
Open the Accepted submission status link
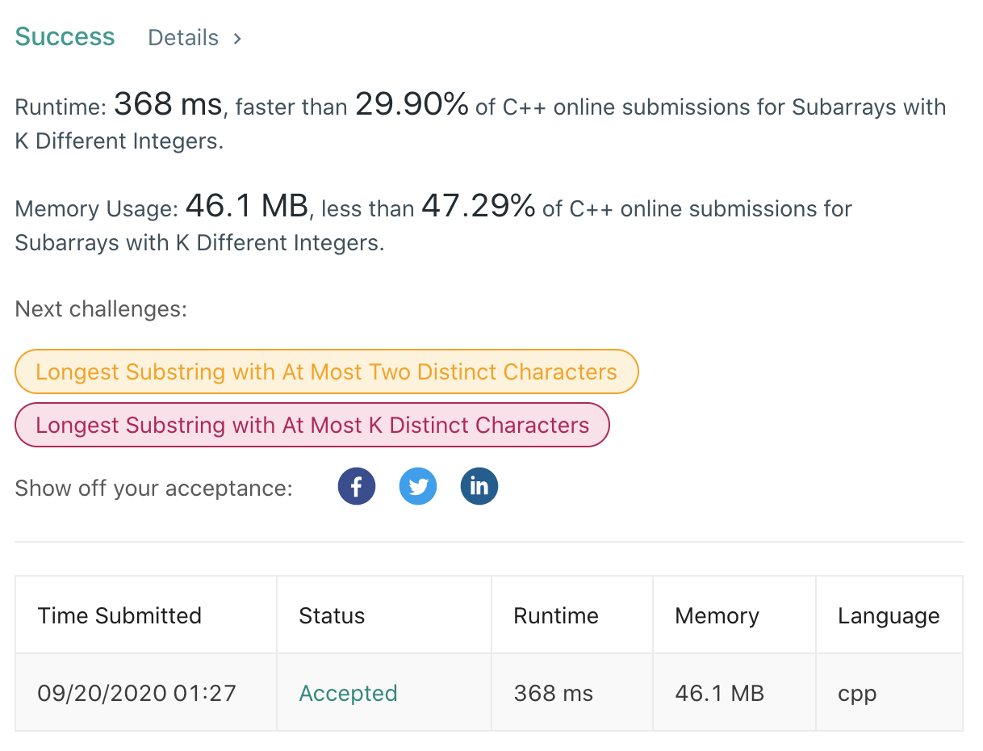[348, 693]
